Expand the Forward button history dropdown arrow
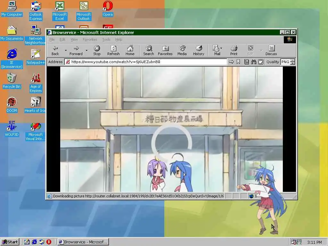The image size is (328, 246). click(86, 50)
